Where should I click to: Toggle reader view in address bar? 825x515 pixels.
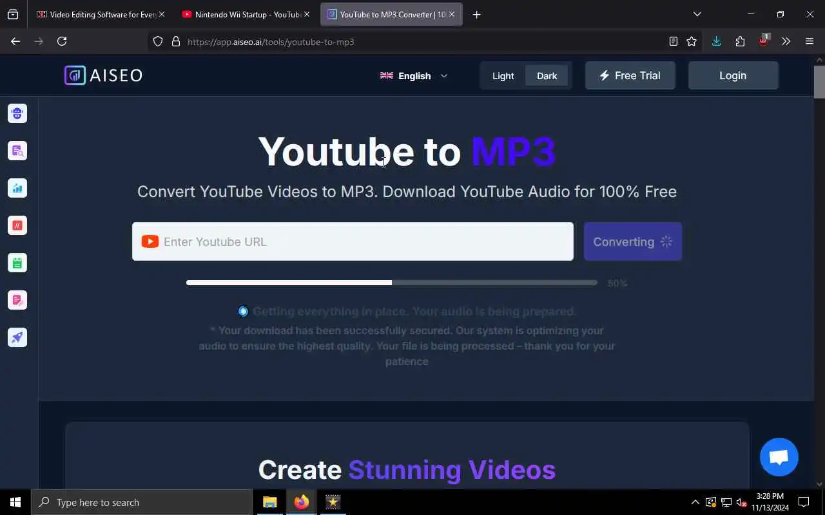(673, 41)
